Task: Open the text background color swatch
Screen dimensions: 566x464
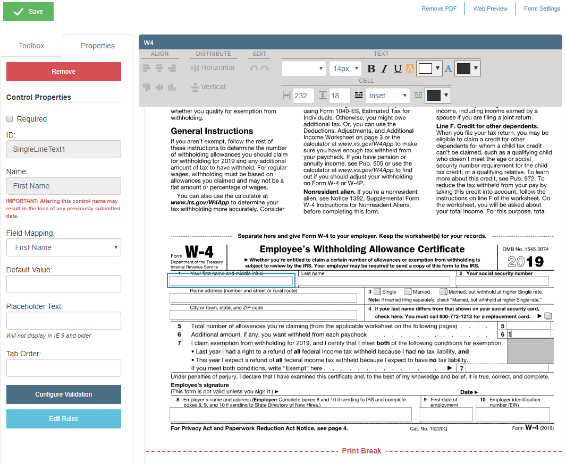Action: [x=429, y=68]
